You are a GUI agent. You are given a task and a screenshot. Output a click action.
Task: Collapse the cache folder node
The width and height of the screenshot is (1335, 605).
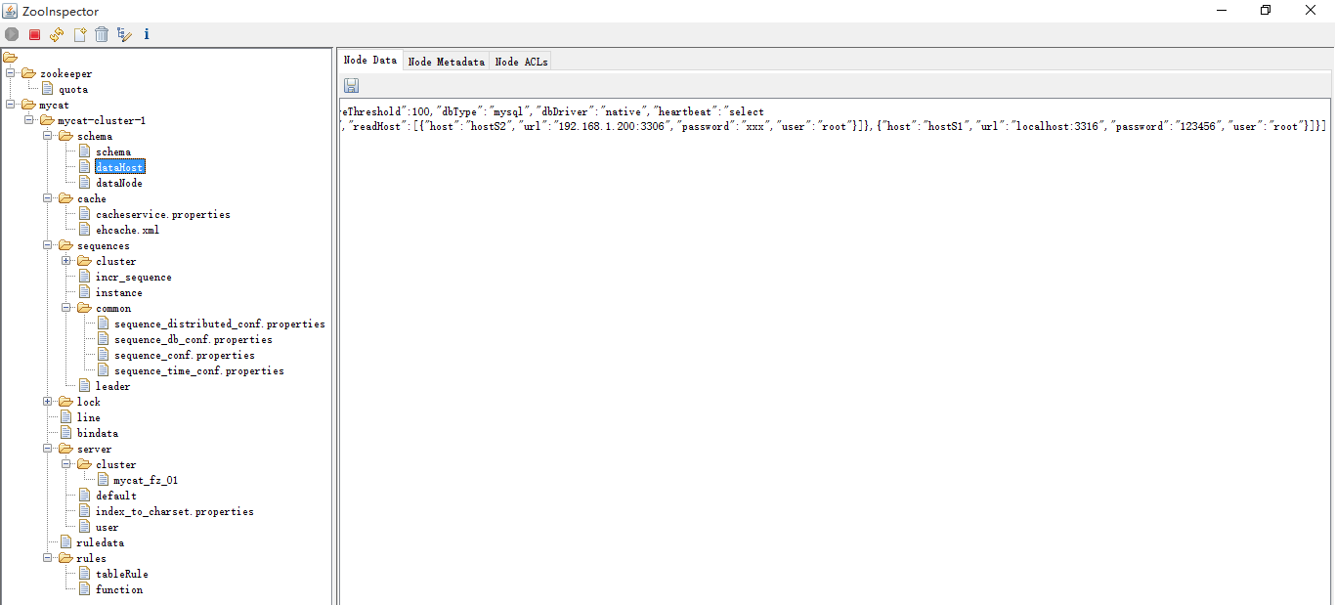point(48,198)
